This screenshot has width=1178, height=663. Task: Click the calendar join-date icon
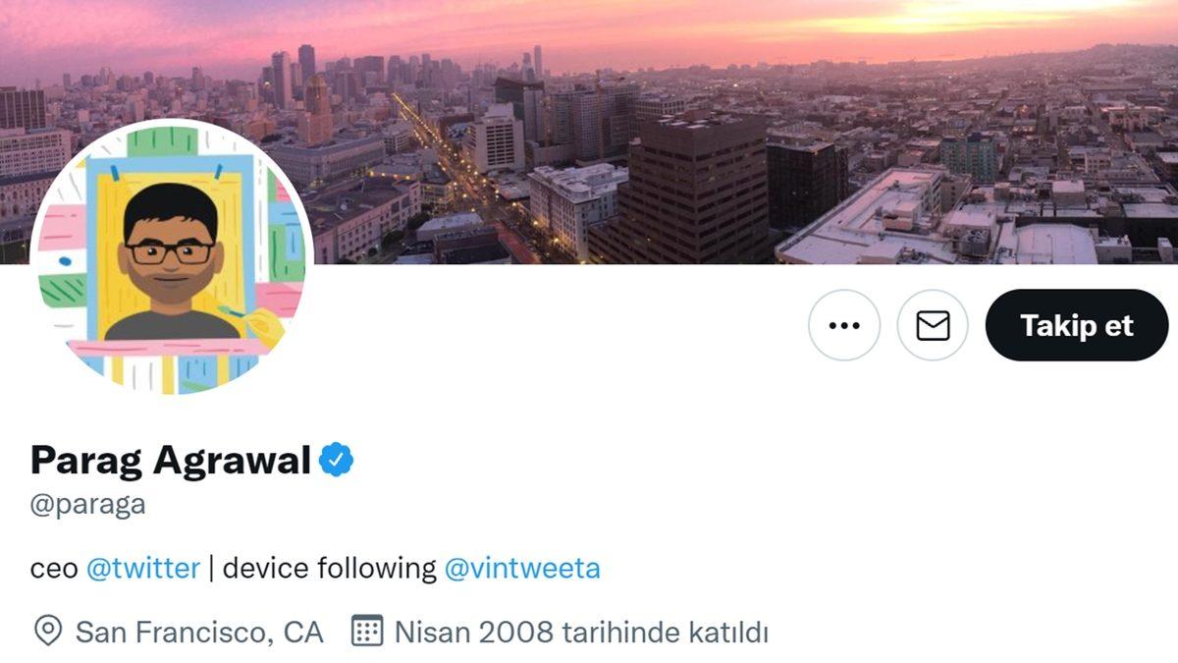click(367, 631)
